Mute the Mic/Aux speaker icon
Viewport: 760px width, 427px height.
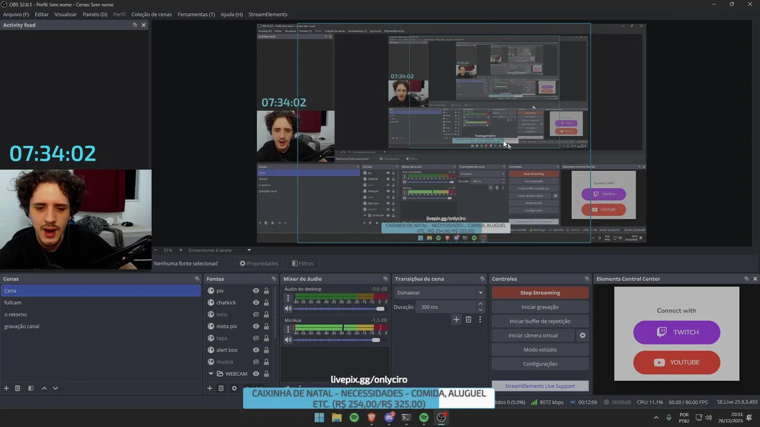288,340
